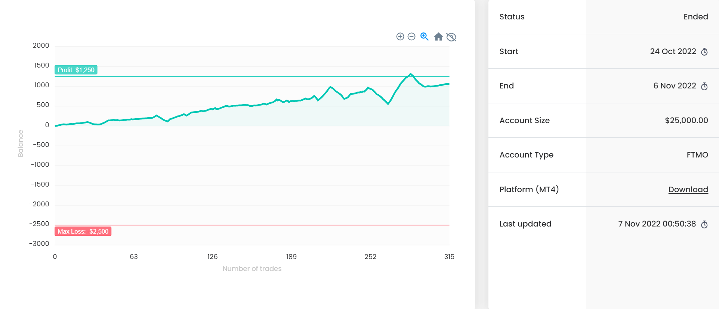Click the Profit: $1,250 annotation label
Viewport: 719px width, 309px height.
[x=76, y=70]
